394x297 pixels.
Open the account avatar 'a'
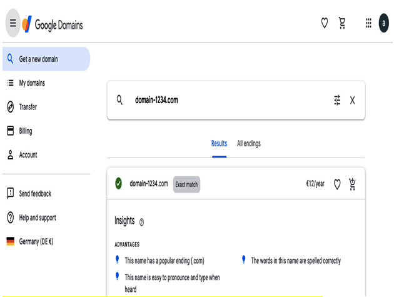pos(384,23)
